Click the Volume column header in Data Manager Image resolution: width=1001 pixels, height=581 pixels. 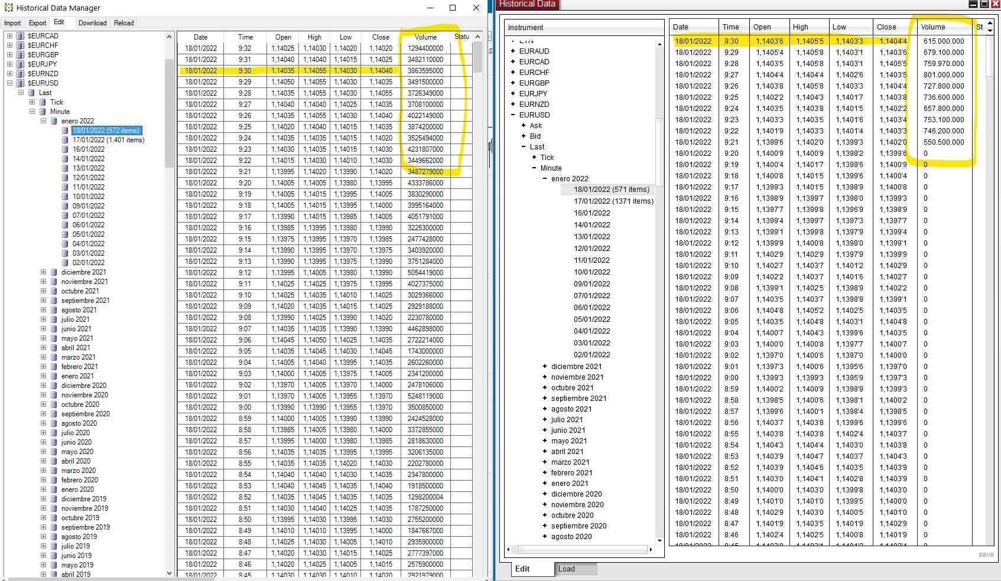tap(425, 37)
